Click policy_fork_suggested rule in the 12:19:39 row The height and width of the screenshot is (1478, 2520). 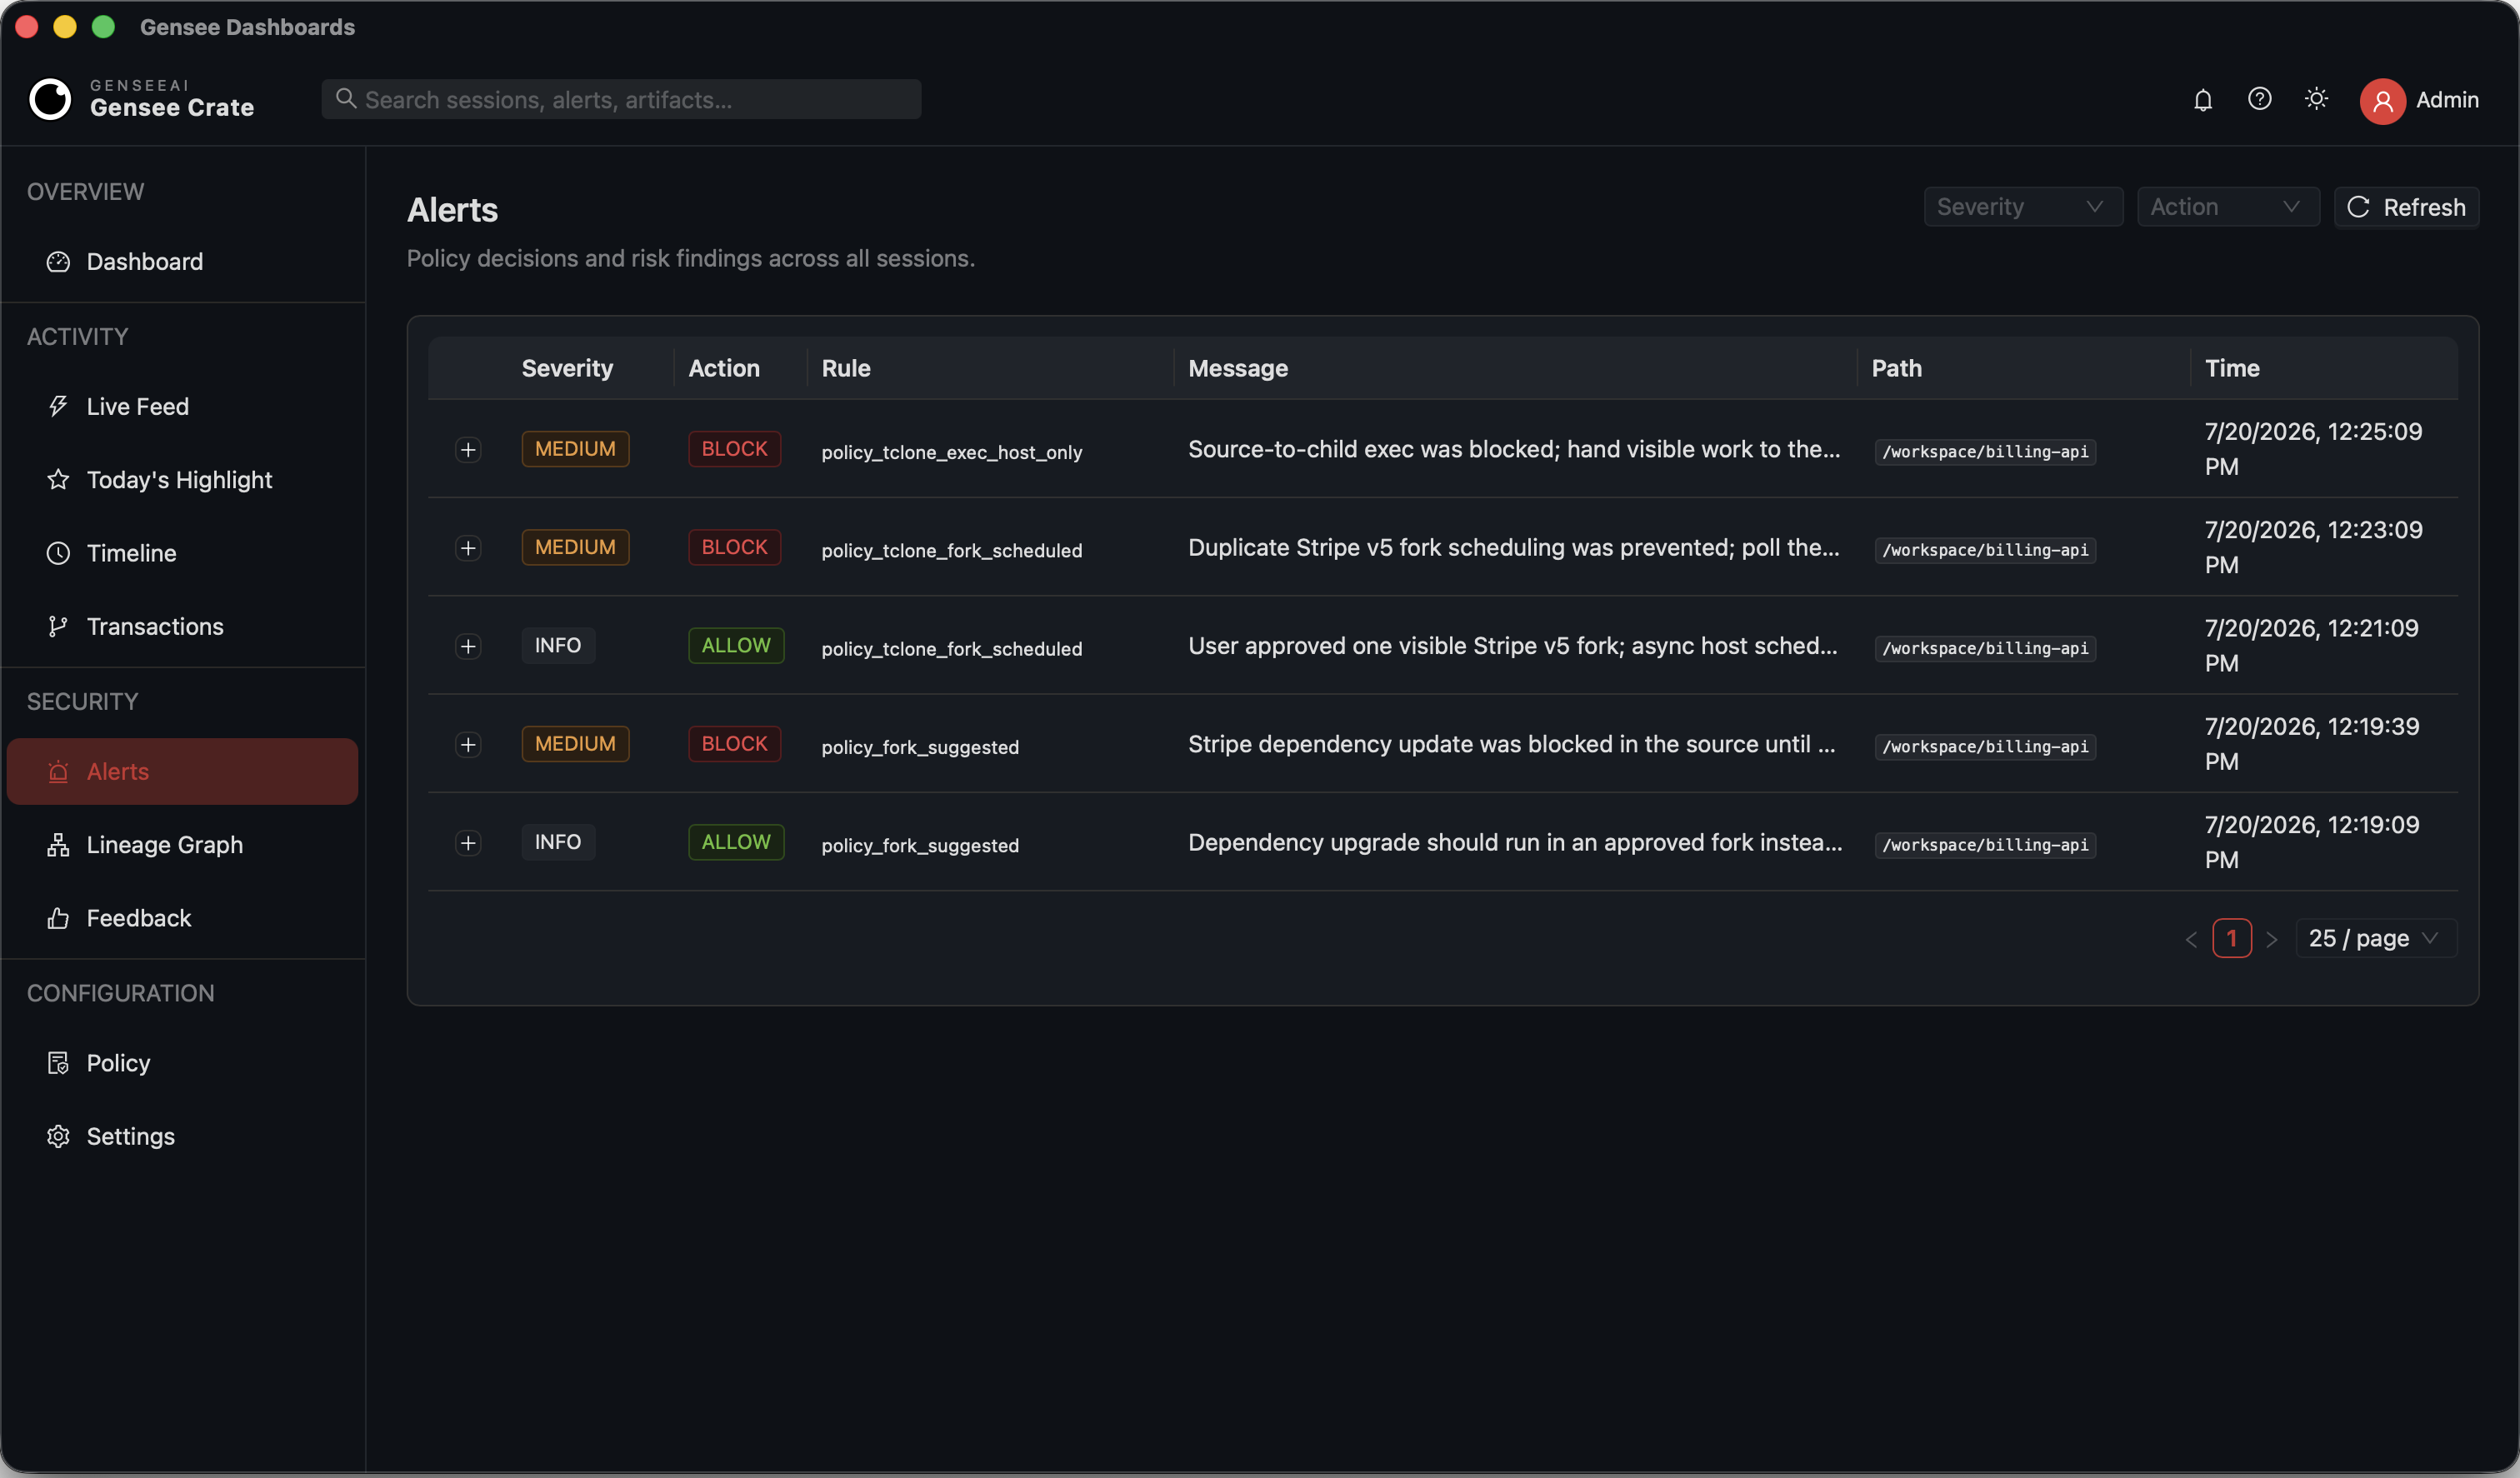coord(920,747)
